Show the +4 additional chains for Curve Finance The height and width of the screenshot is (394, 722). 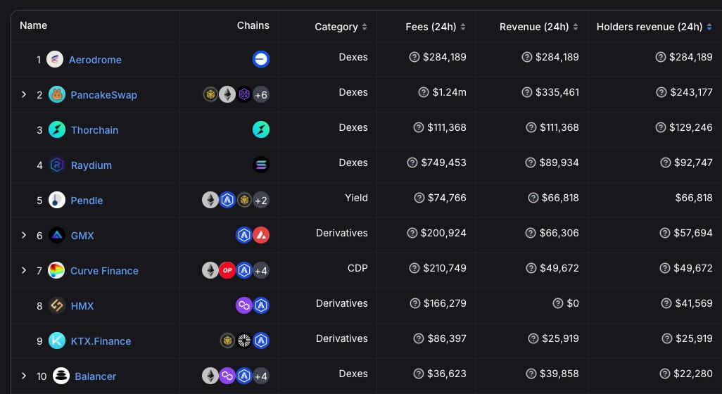(261, 271)
